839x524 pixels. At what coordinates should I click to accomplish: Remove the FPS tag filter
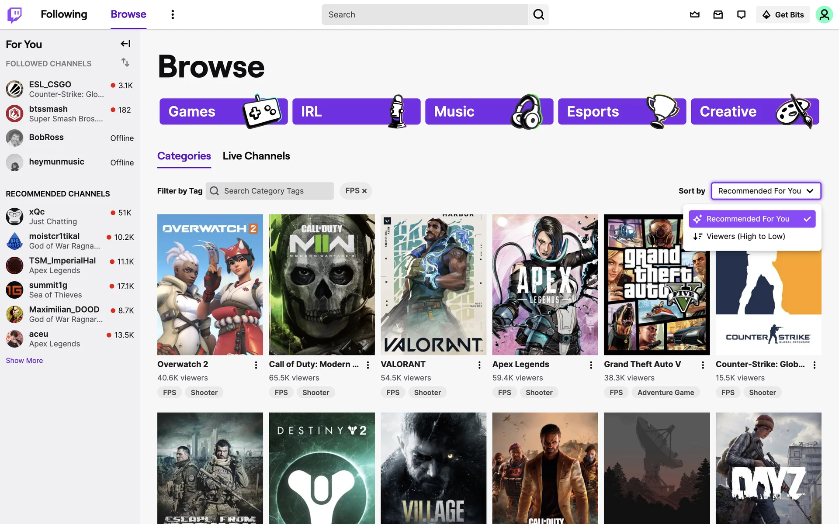[x=364, y=191]
